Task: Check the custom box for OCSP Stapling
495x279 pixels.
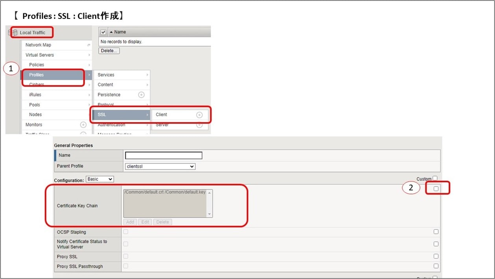Action: click(x=436, y=232)
